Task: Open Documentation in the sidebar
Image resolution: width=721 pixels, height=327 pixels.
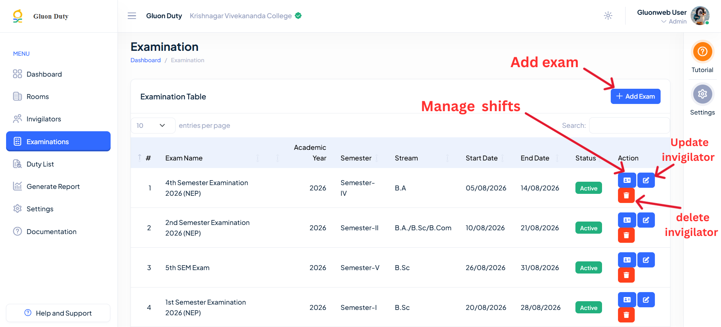Action: [x=58, y=231]
